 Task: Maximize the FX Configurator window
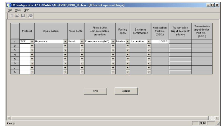[213, 5]
